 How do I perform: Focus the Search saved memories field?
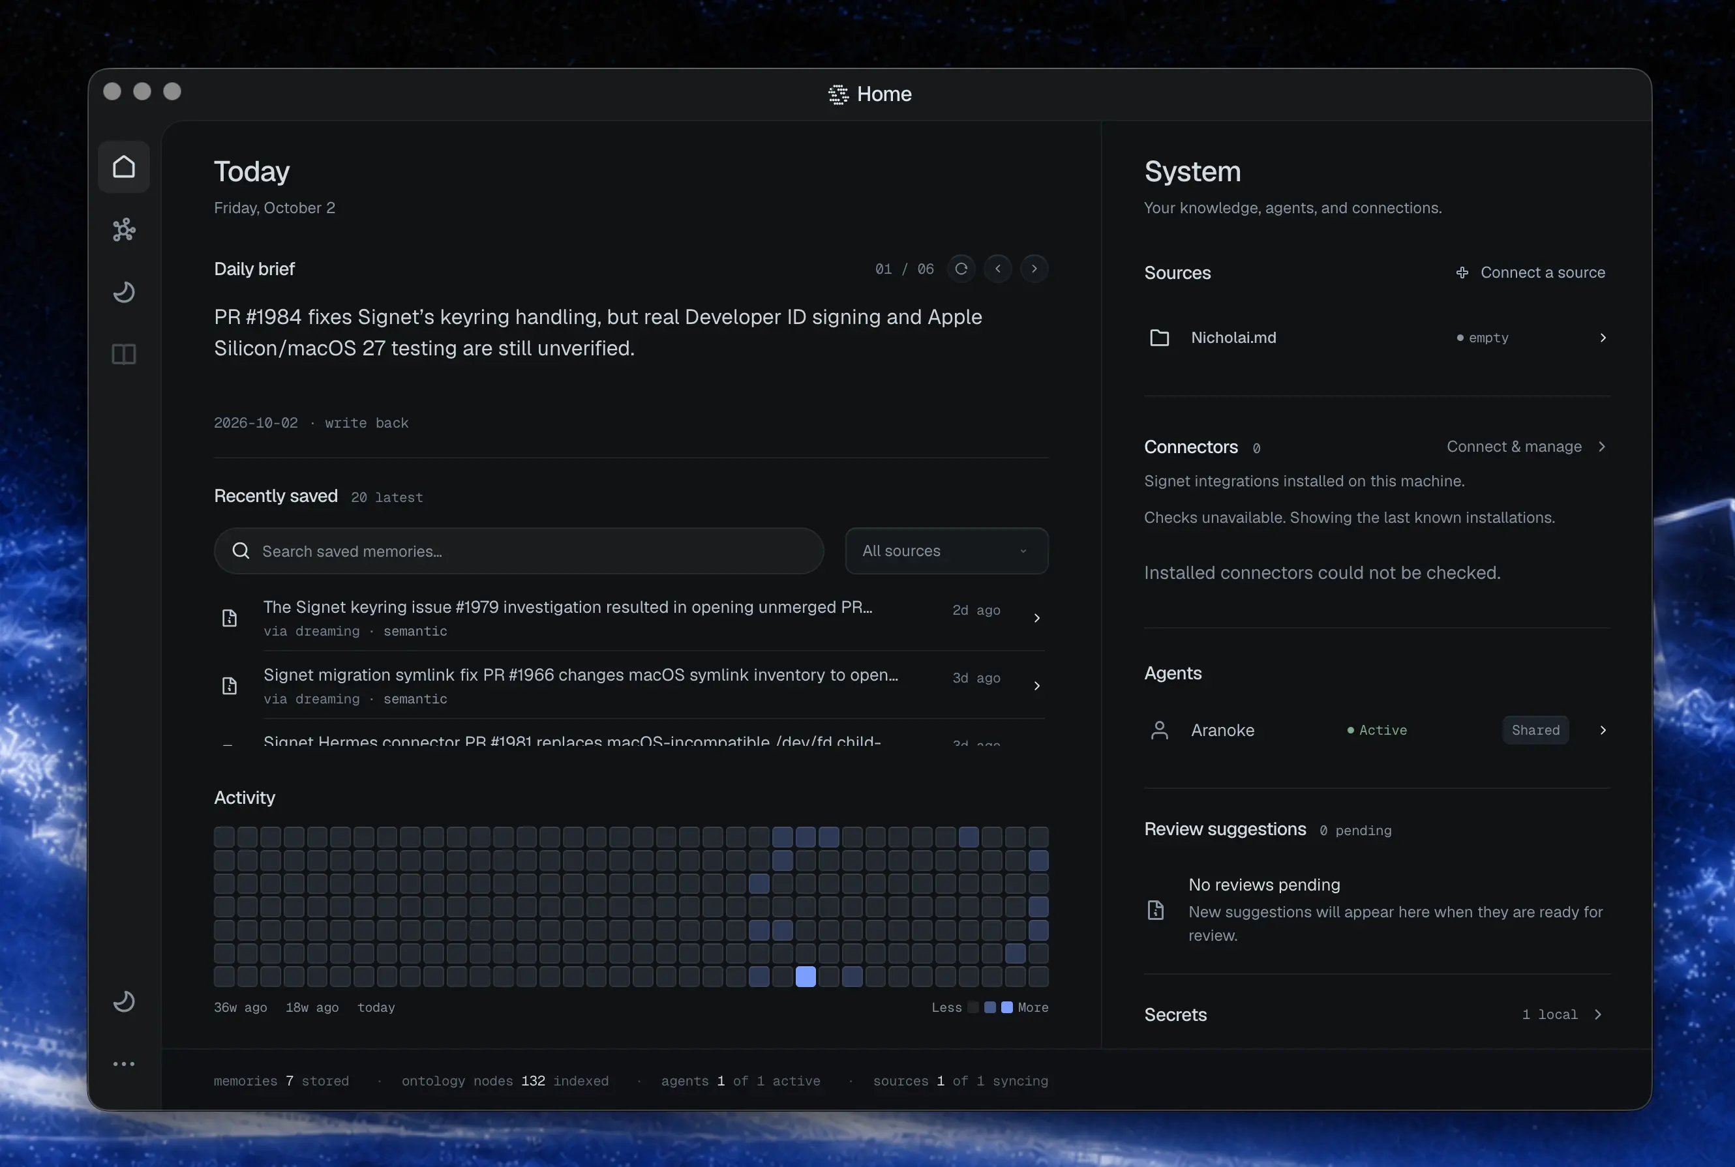click(519, 551)
